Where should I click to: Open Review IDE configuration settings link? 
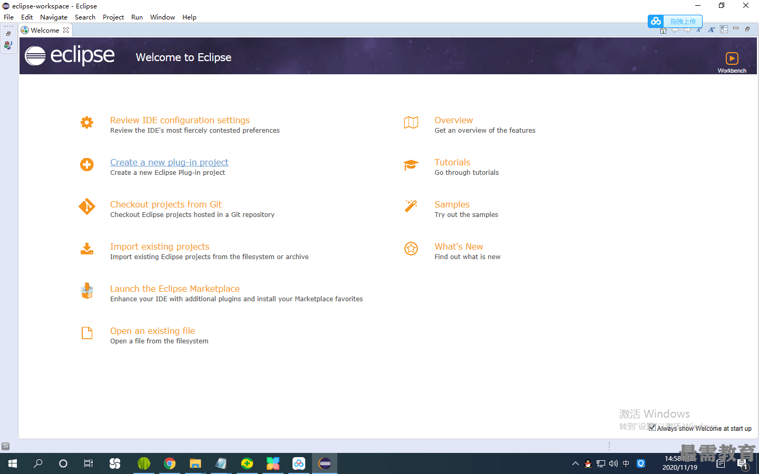coord(180,120)
